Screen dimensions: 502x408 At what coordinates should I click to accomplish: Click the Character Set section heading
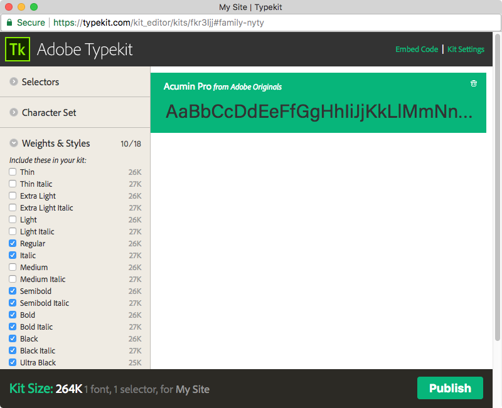(49, 113)
